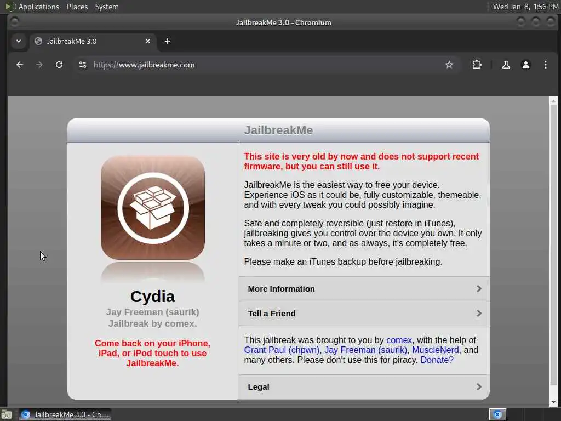
Task: Go back to the previous page
Action: click(x=20, y=65)
